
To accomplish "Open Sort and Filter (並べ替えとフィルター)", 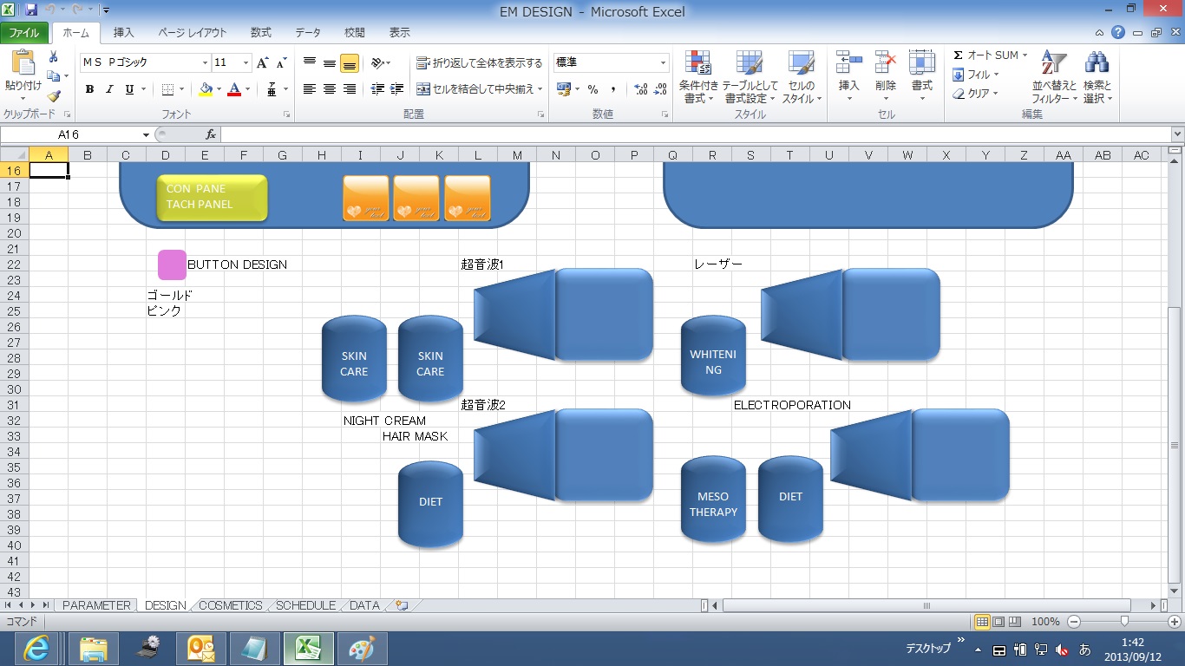I will tap(1054, 76).
